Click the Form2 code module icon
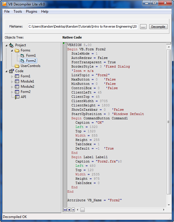Screen dimensions: 174x222 click(x=17, y=92)
